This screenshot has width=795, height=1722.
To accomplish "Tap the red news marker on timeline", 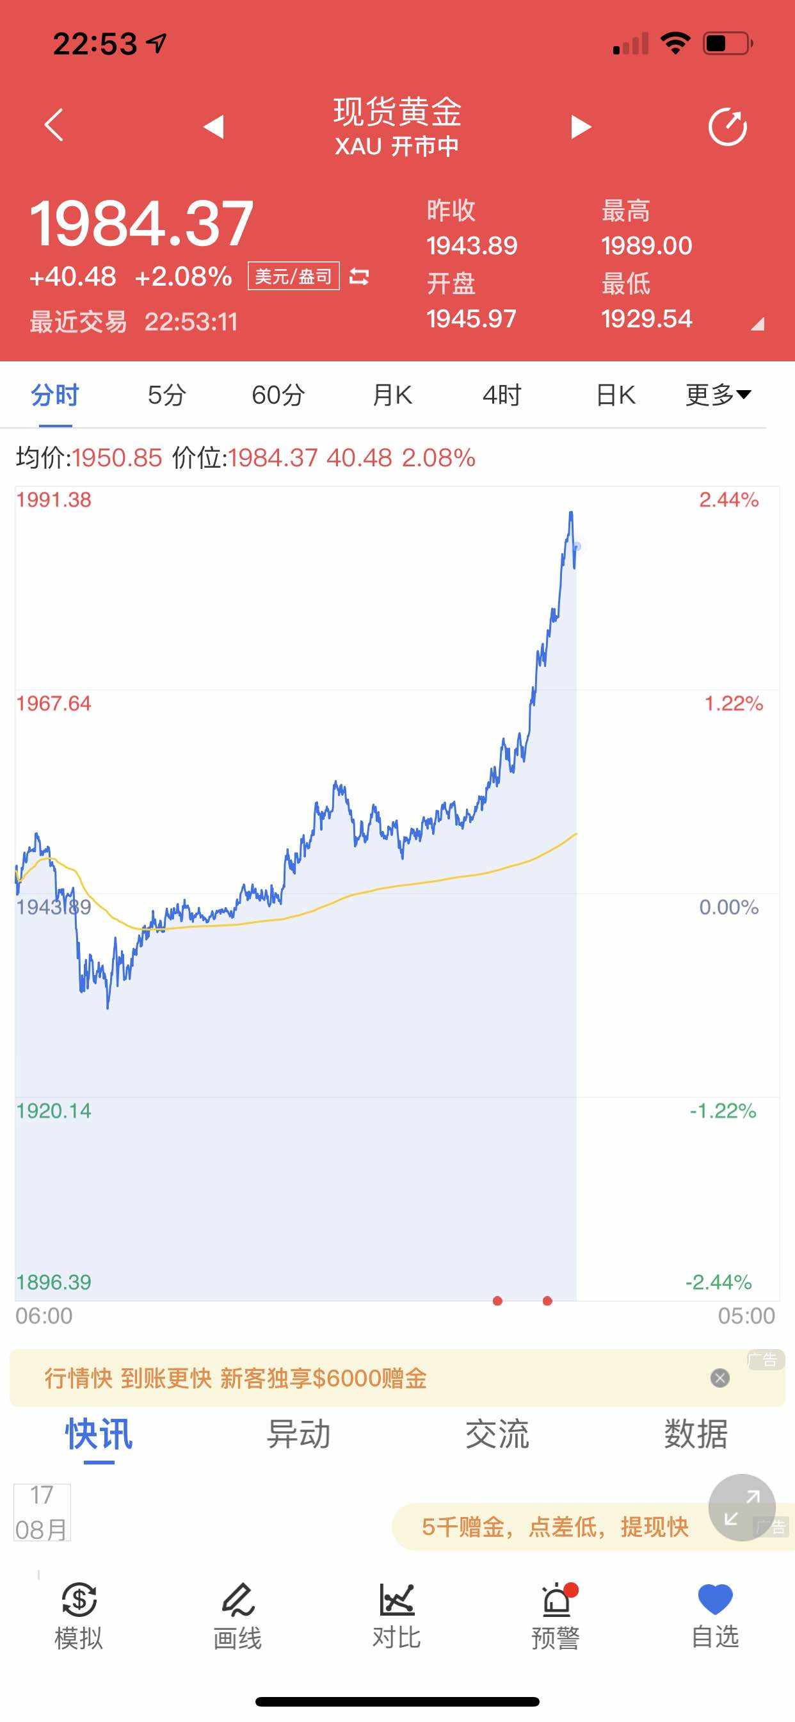I will tap(498, 1300).
